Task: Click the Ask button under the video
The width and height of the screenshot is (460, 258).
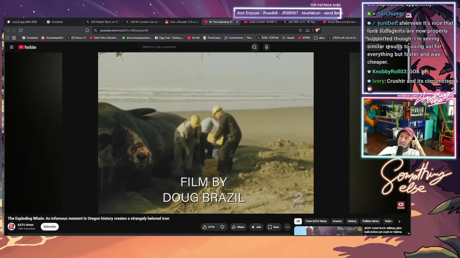Action: [x=256, y=227]
